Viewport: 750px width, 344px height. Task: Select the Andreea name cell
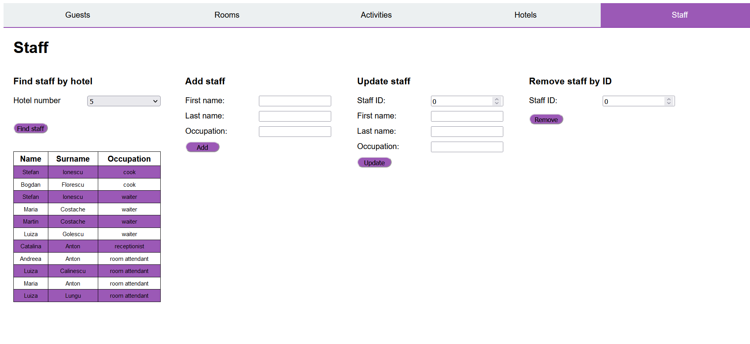(31, 258)
